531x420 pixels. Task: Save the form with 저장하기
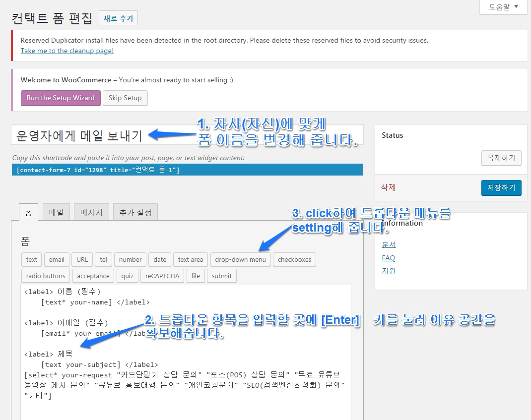(502, 188)
